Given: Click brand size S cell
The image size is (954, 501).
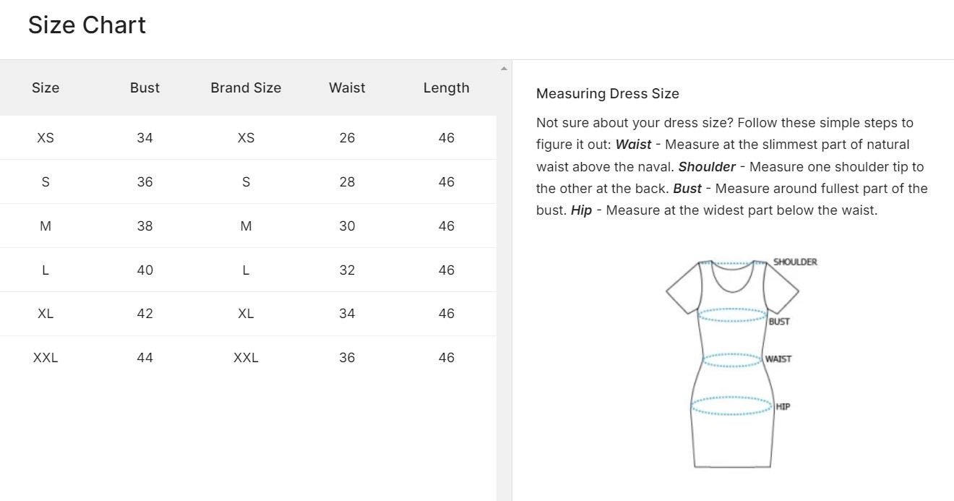Looking at the screenshot, I should click(x=246, y=181).
